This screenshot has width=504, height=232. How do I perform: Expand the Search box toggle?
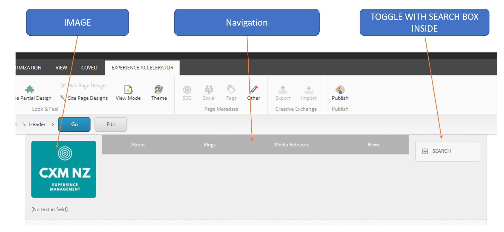tap(447, 151)
